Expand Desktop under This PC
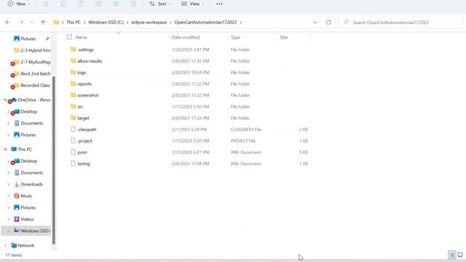Image resolution: width=466 pixels, height=262 pixels. click(8, 161)
